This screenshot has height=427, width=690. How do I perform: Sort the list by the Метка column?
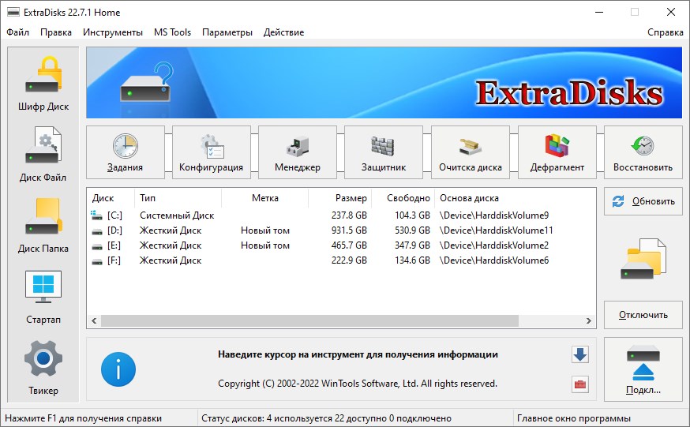click(265, 198)
